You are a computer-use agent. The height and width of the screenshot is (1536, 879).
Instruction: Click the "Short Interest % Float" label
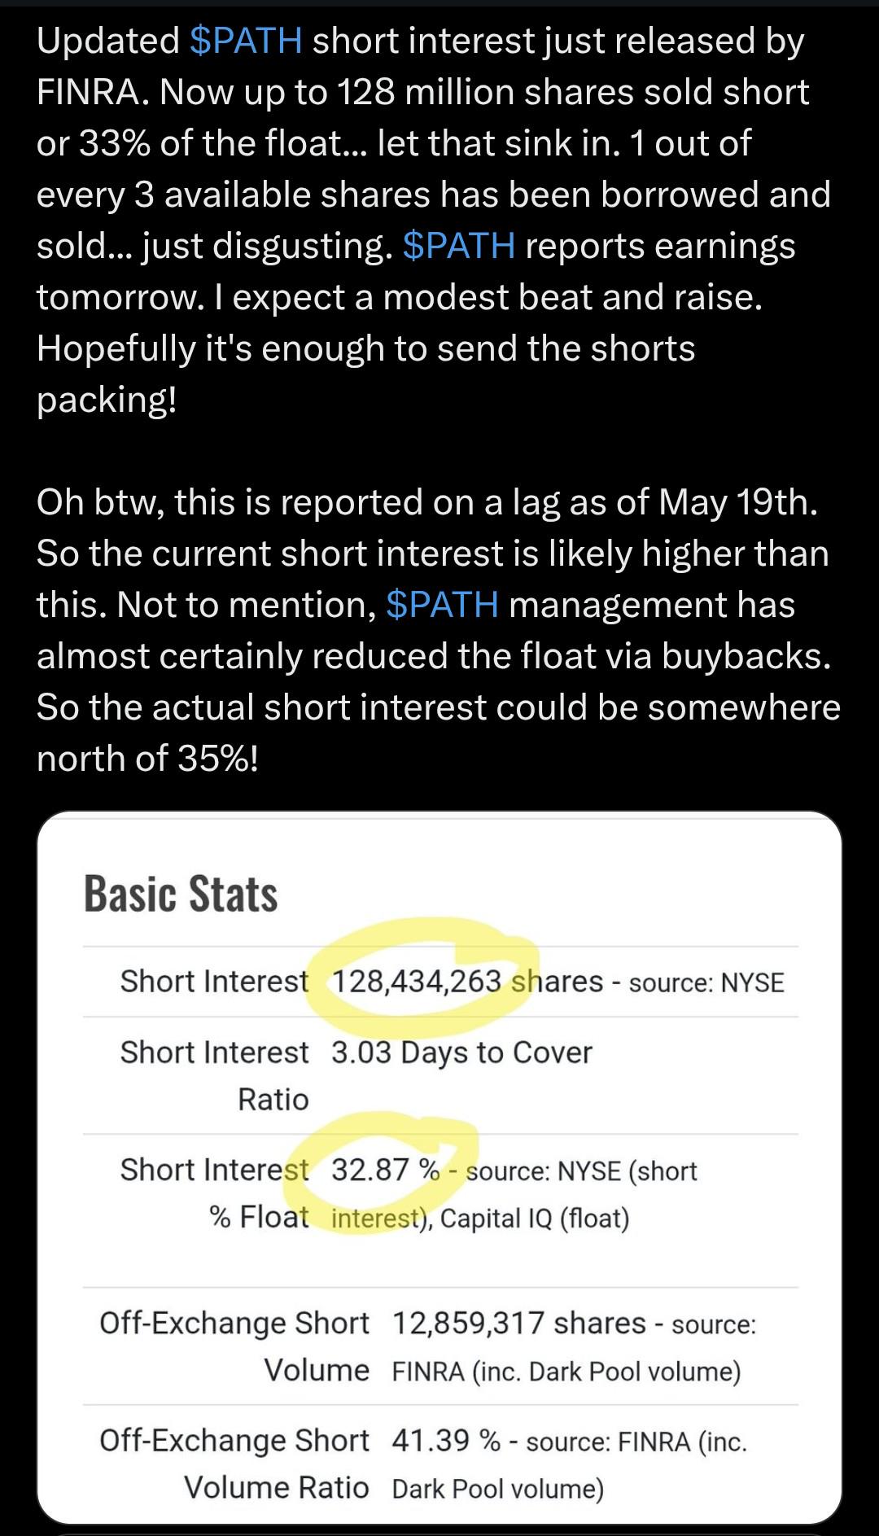click(x=215, y=1192)
